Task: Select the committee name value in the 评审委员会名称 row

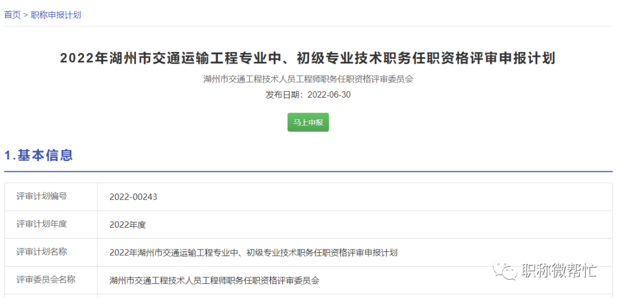Action: [x=214, y=281]
